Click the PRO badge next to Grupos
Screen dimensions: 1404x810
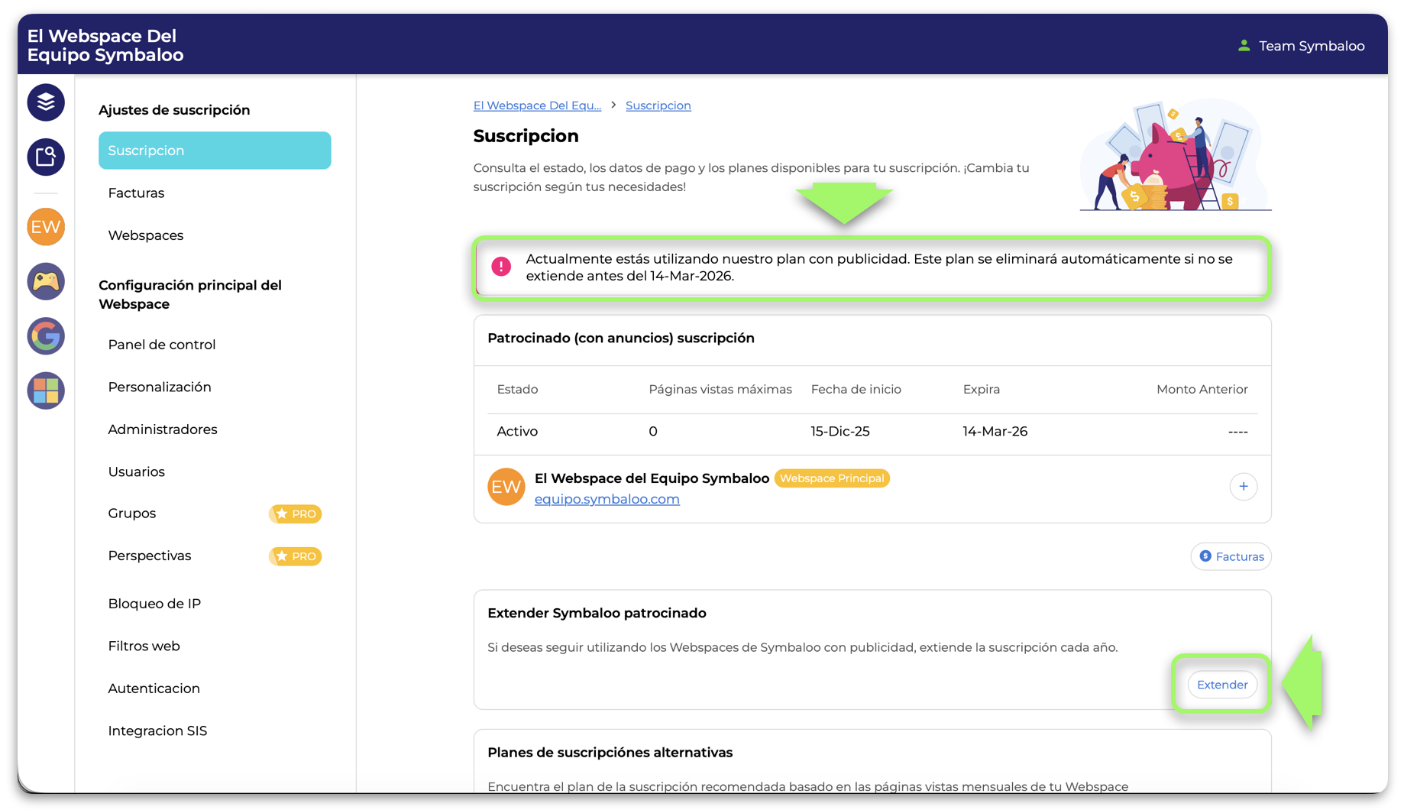tap(295, 514)
